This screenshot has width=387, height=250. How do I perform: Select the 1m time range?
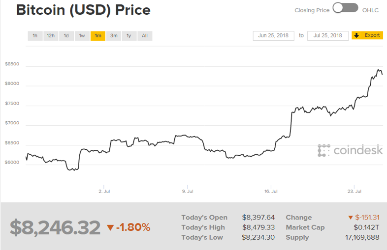coord(98,36)
